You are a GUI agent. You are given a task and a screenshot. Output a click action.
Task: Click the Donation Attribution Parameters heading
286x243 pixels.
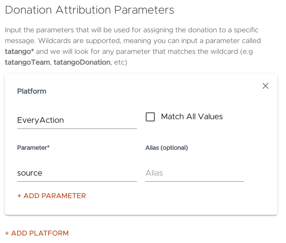click(x=89, y=10)
